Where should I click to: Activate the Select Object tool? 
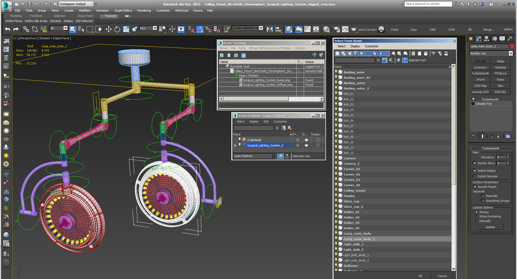coord(73,29)
